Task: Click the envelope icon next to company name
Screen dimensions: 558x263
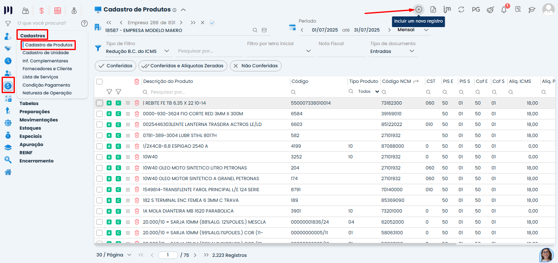Action: coord(264,30)
